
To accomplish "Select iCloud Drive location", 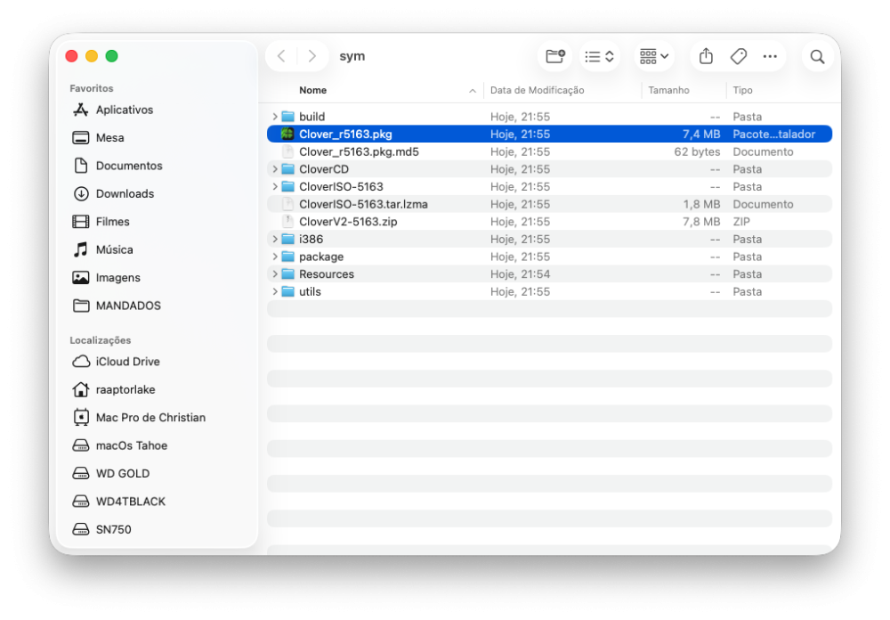I will tap(127, 362).
